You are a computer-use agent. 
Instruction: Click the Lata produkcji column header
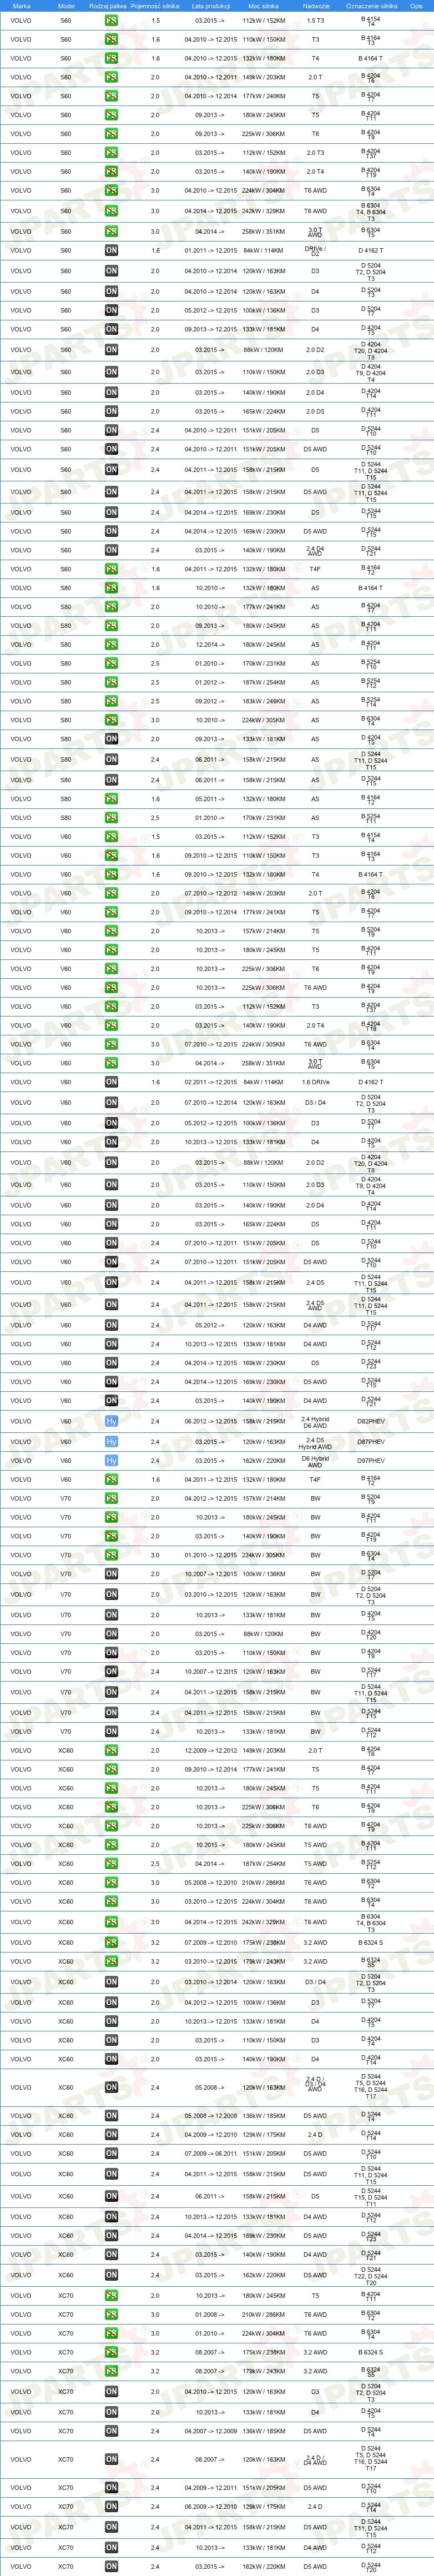[211, 6]
